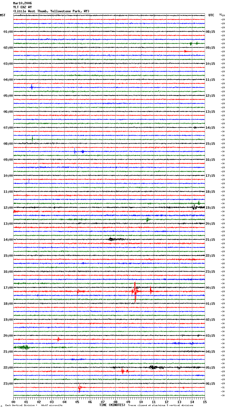226x409 pixels.
Task: Select the 22:00 MST row label
Action: 8,368
